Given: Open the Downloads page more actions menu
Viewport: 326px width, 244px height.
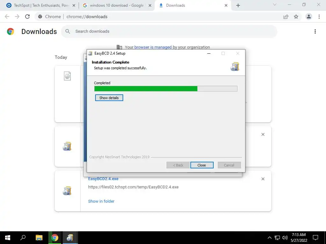Looking at the screenshot, I should click(315, 31).
